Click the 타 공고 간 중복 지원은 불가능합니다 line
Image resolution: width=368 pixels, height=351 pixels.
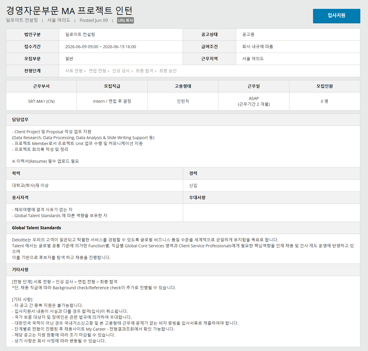[x=48, y=305]
